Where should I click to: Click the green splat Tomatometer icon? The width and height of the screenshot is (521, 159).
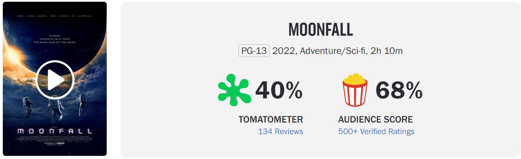click(234, 90)
